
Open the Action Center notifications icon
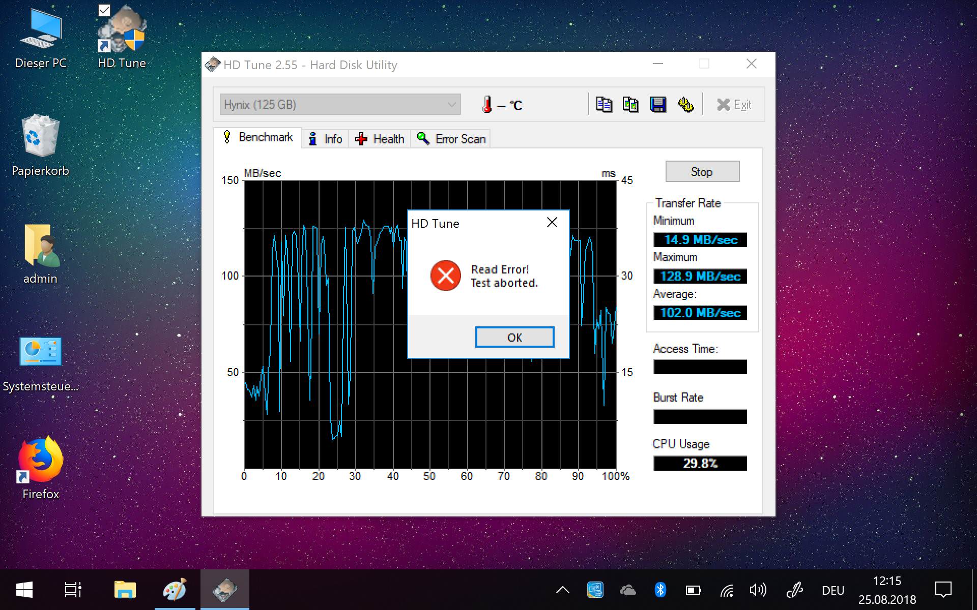pyautogui.click(x=943, y=590)
